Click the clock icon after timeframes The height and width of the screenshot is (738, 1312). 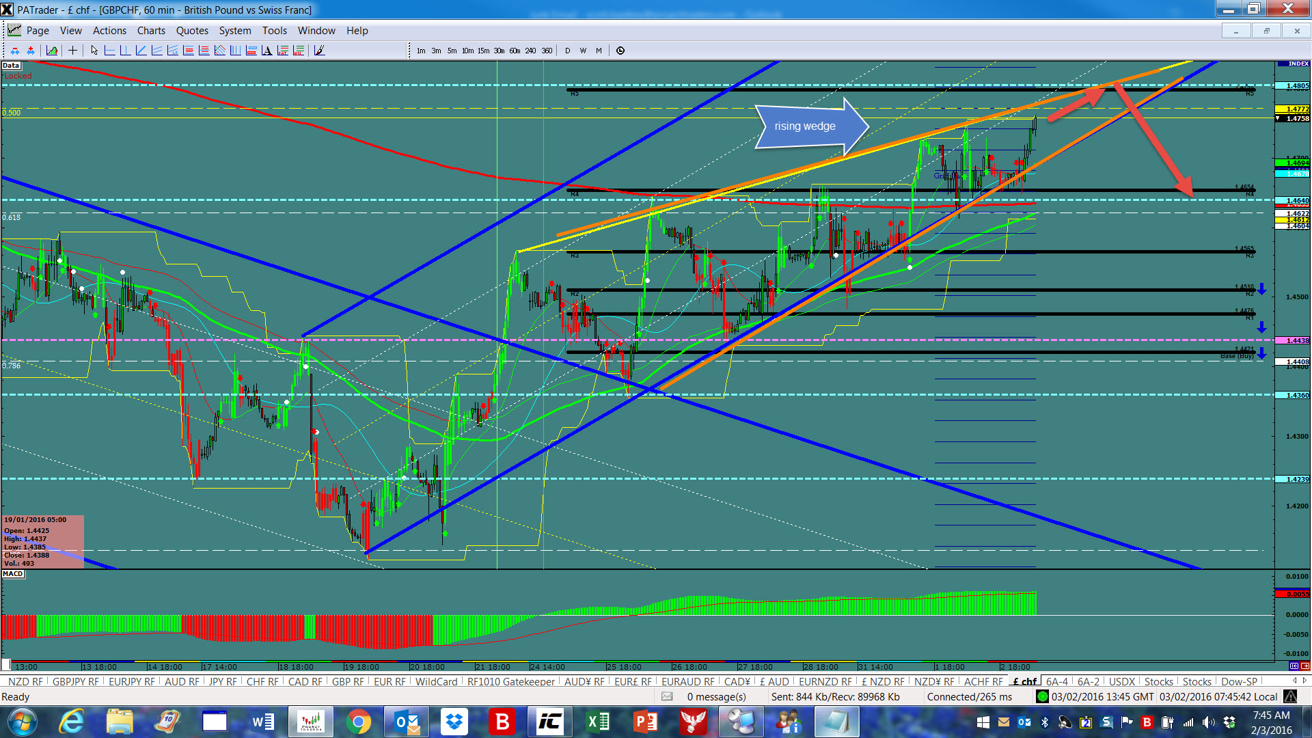tap(620, 51)
